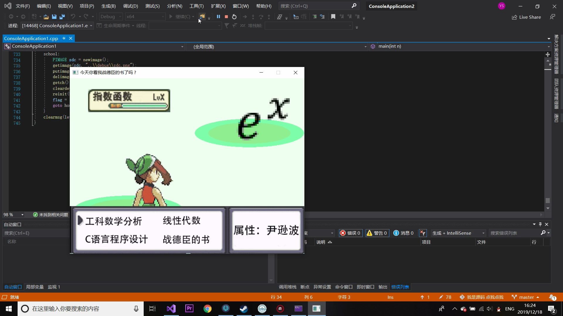Toggle the 警告 0 warnings filter
The width and height of the screenshot is (563, 316).
tap(377, 233)
